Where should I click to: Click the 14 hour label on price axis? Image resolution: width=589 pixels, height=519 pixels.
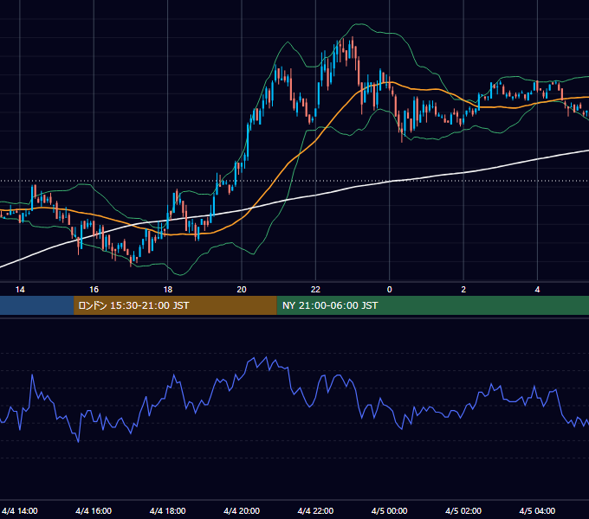click(20, 290)
